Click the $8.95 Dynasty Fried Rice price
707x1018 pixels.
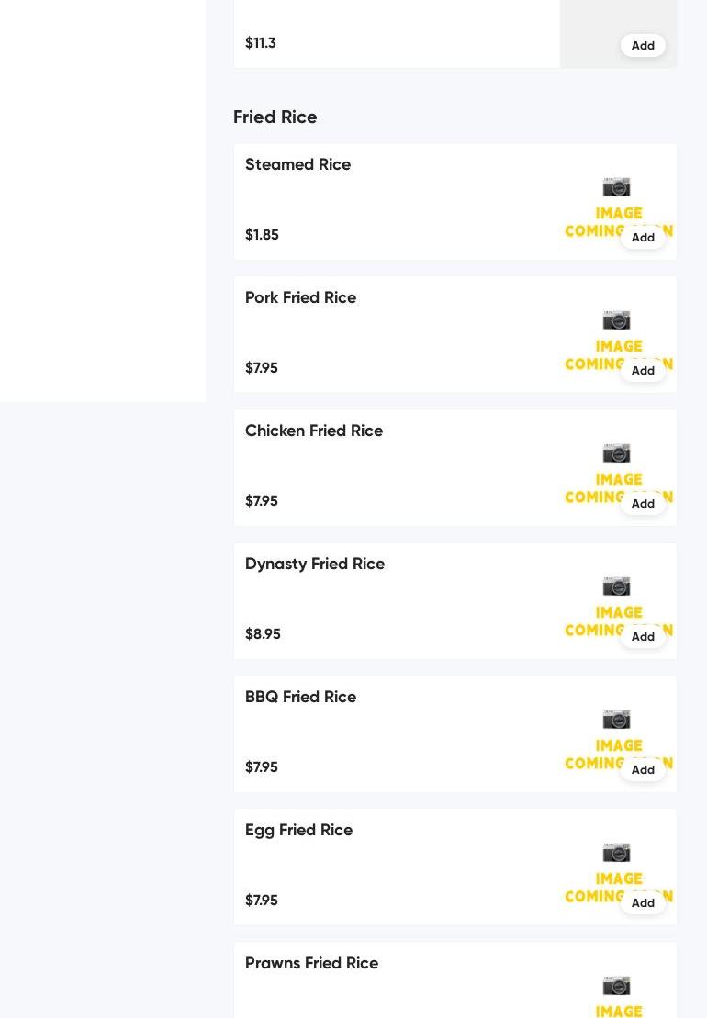(263, 633)
